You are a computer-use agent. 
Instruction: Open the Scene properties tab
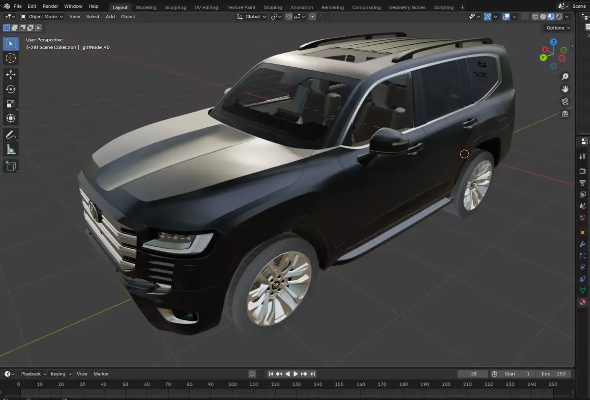pyautogui.click(x=583, y=206)
